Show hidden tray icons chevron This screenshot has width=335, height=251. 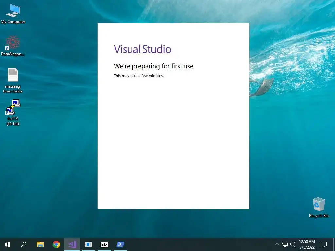(277, 244)
